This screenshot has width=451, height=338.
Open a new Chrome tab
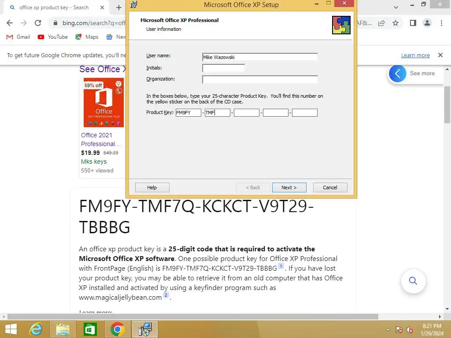click(x=119, y=7)
